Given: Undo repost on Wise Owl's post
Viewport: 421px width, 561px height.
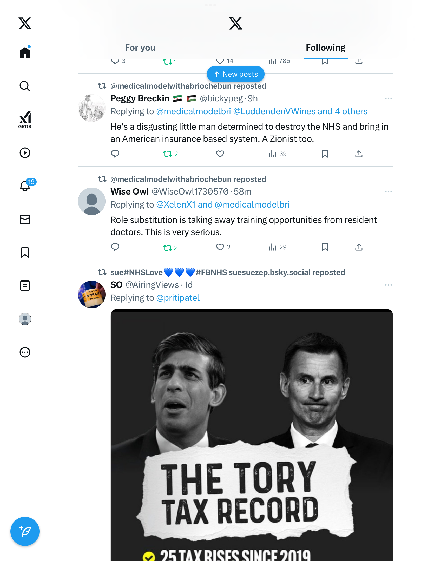Looking at the screenshot, I should click(x=168, y=248).
